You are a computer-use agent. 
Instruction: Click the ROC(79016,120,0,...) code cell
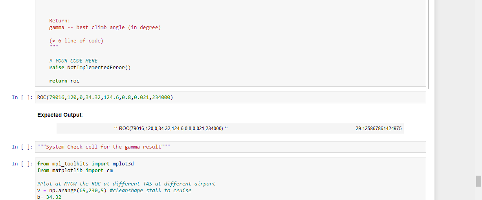point(231,97)
